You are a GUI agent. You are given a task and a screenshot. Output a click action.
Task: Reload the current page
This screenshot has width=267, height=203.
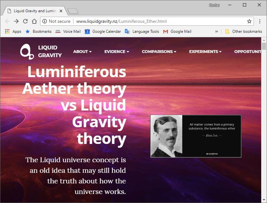(25, 21)
